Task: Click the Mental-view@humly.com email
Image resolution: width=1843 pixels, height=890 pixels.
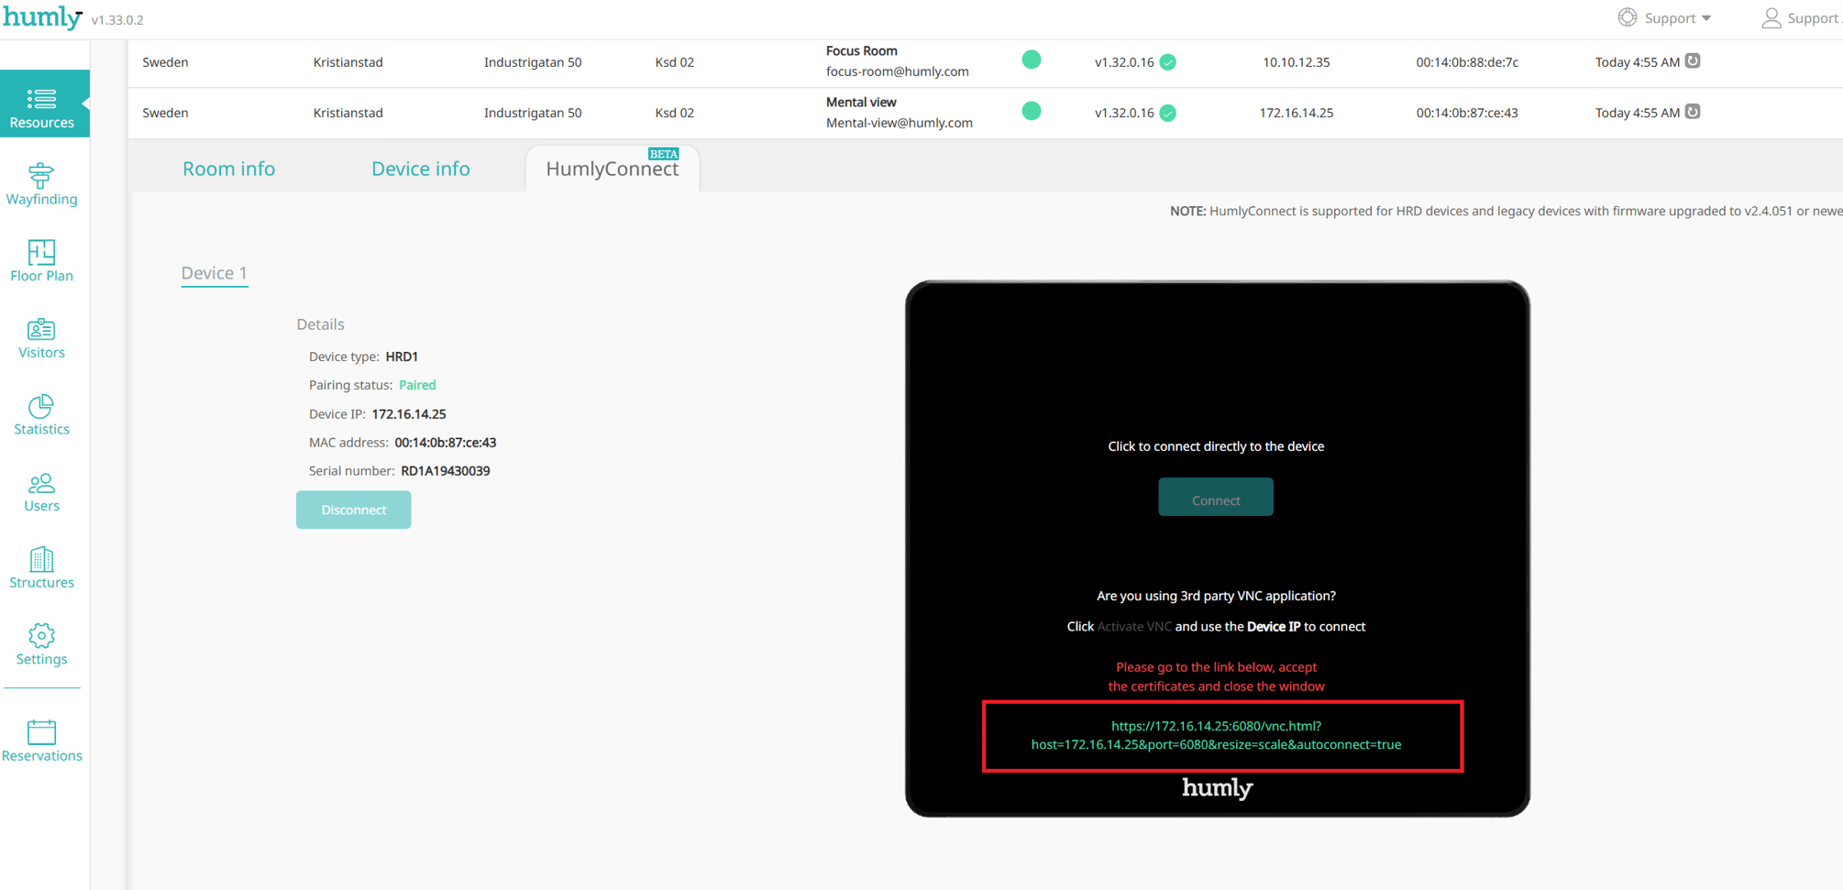Action: (899, 123)
